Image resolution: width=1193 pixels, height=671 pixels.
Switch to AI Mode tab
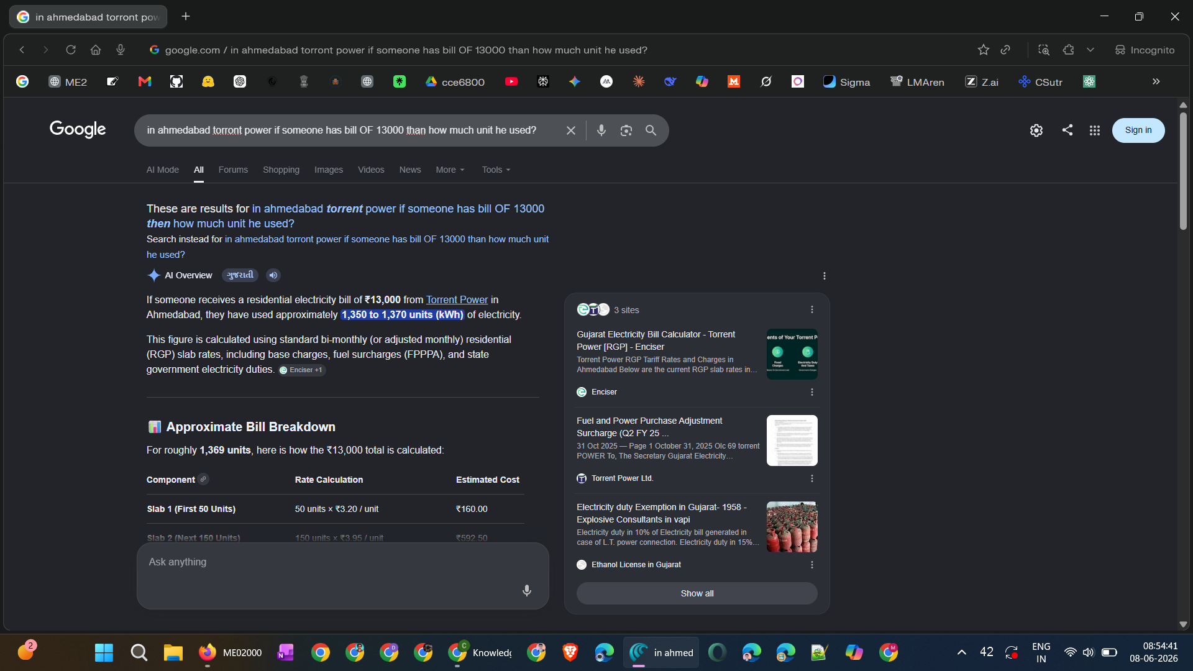click(x=163, y=170)
